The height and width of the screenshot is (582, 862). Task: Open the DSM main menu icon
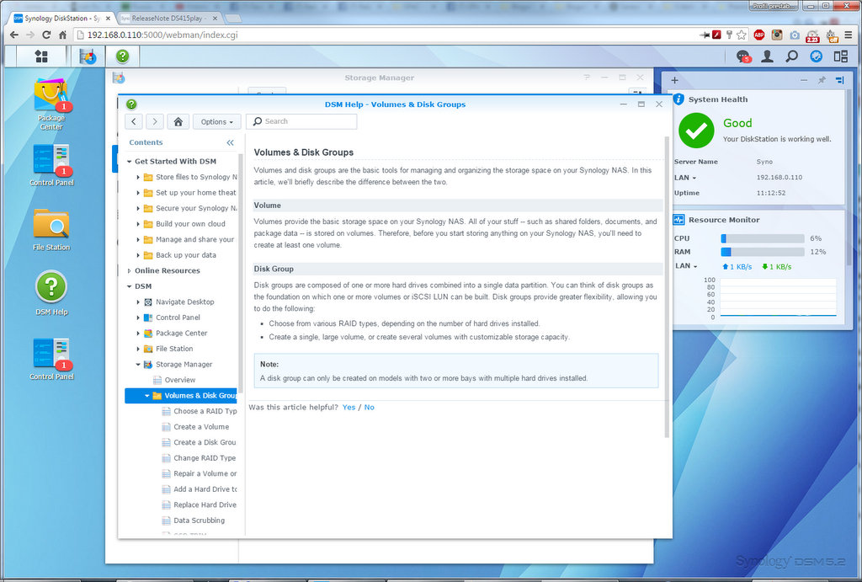pos(41,56)
